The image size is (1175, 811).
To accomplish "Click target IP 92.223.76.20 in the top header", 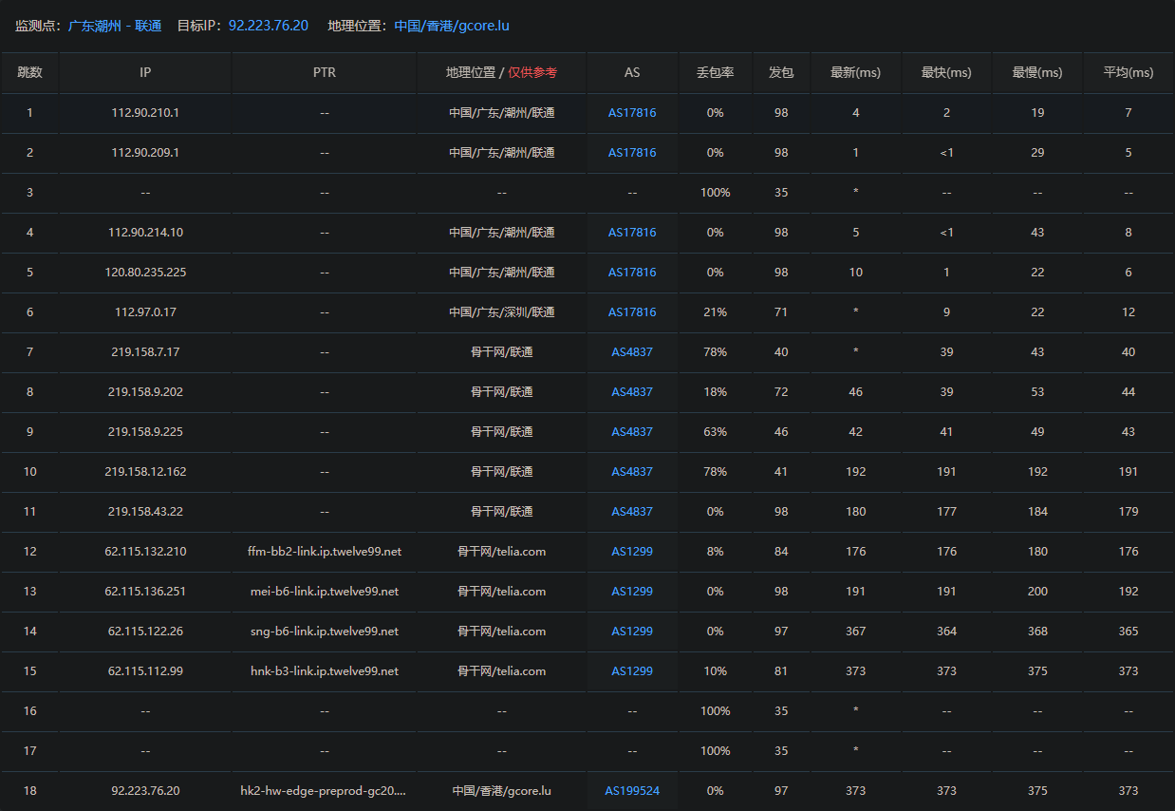I will point(269,26).
